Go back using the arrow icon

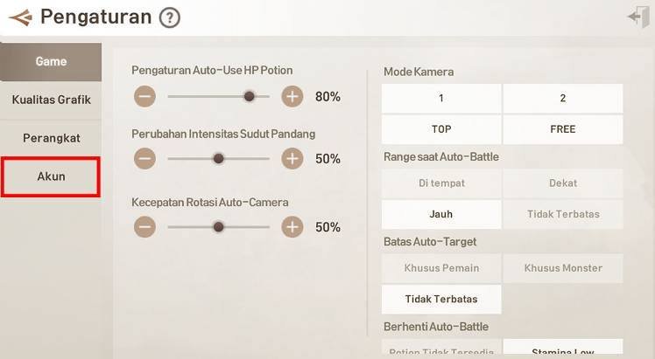pos(20,17)
